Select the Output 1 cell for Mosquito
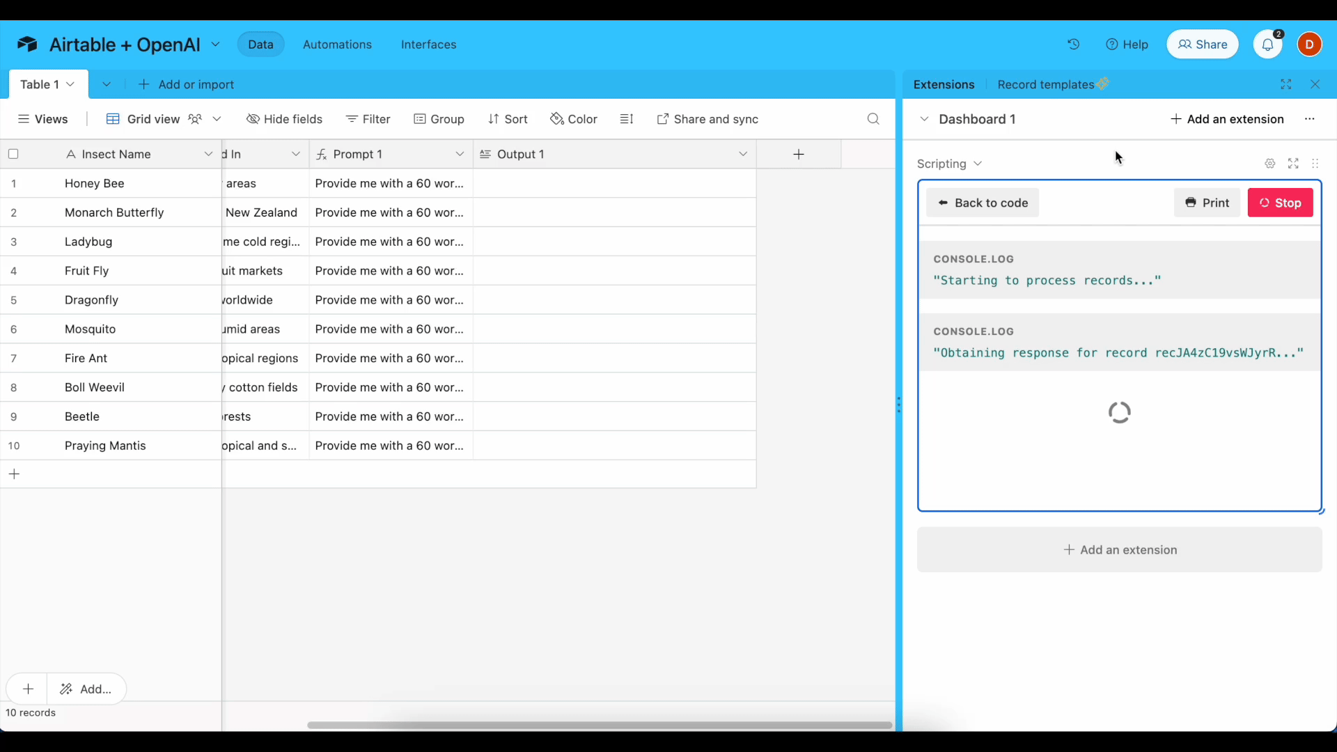The width and height of the screenshot is (1337, 752). point(615,329)
